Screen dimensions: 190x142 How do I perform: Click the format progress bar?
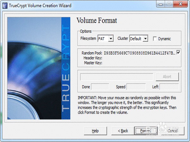click(117, 77)
